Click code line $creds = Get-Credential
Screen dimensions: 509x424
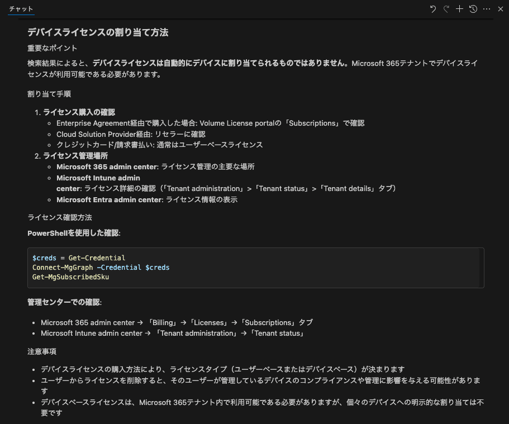pos(79,258)
